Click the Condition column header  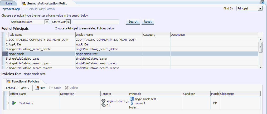(x=197, y=94)
